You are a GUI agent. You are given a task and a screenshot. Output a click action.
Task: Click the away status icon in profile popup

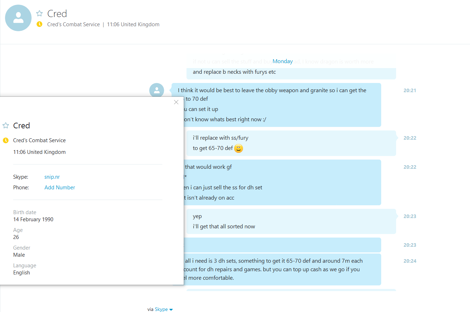click(6, 140)
